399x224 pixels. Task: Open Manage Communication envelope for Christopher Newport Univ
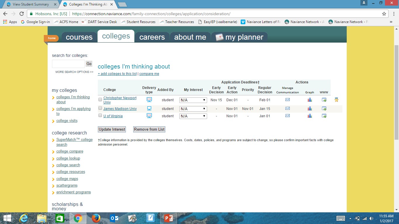tap(287, 99)
